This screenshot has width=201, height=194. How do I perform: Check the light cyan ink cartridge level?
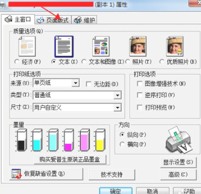point(53,140)
